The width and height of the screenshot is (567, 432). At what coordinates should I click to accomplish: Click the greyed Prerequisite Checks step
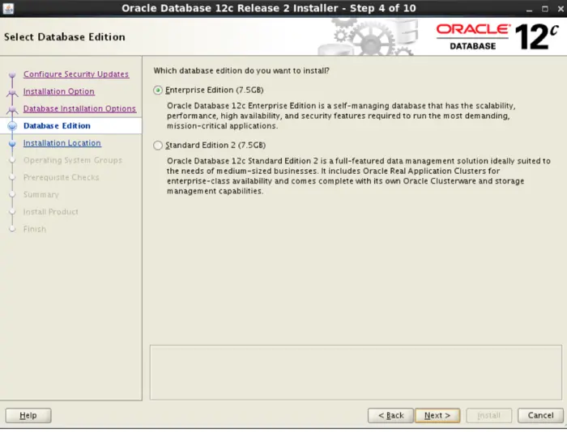tap(61, 177)
